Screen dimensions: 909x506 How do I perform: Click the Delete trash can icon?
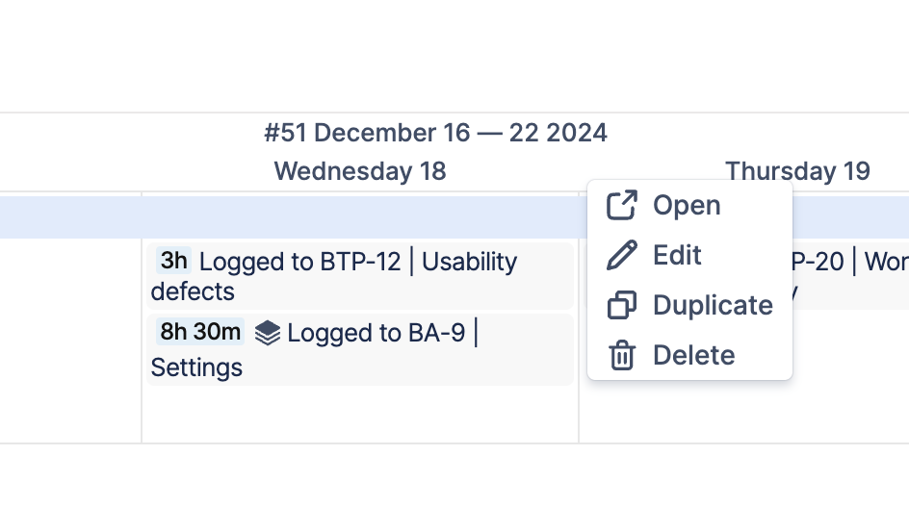click(622, 355)
